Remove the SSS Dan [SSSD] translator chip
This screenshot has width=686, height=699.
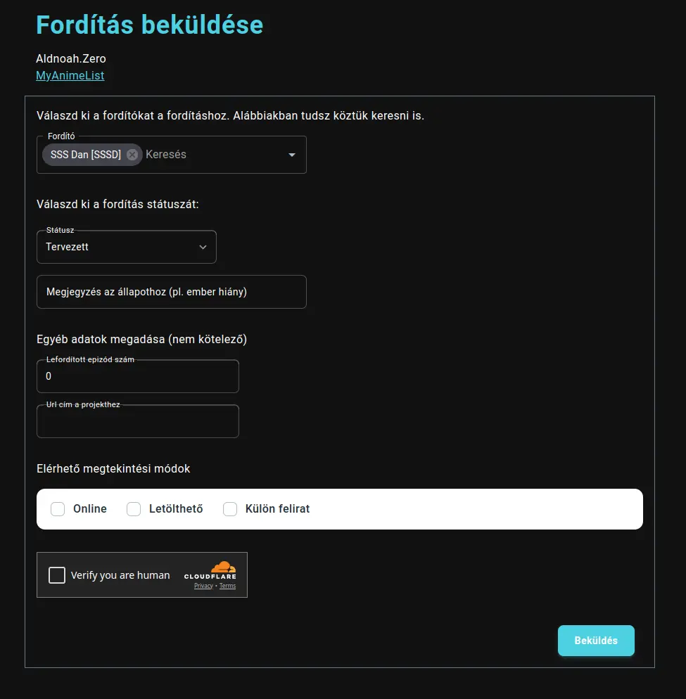click(x=132, y=155)
